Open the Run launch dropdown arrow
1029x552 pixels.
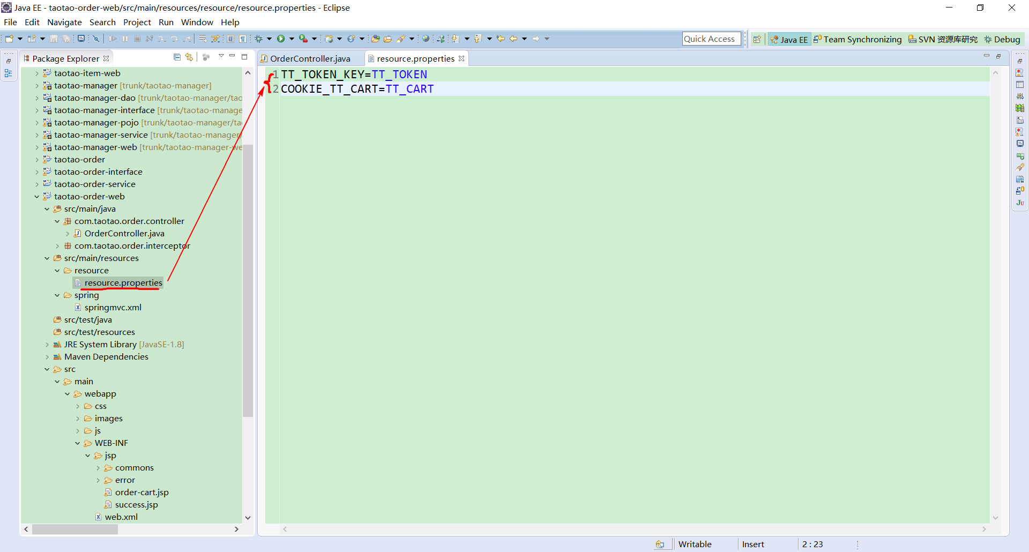tap(292, 39)
